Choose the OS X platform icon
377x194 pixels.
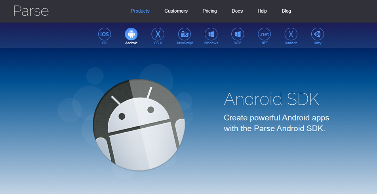tap(158, 34)
